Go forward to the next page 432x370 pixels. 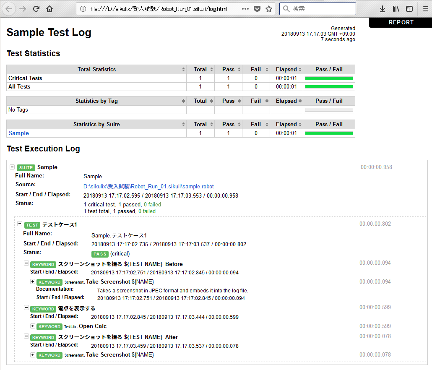(23, 9)
